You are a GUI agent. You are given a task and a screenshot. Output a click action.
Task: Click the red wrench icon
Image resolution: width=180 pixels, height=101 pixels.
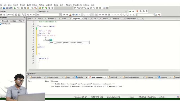[159, 15]
